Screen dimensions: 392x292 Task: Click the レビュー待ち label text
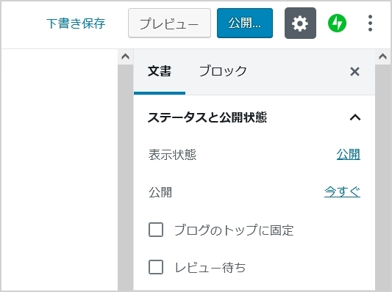tap(210, 267)
